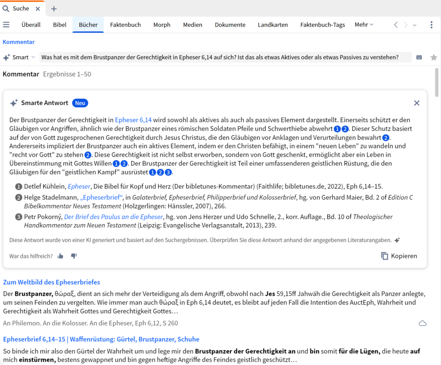Select the Bibel tab
Viewport: 441px width, 365px height.
pyautogui.click(x=59, y=25)
